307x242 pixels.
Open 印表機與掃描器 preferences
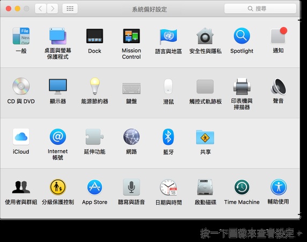click(x=242, y=87)
